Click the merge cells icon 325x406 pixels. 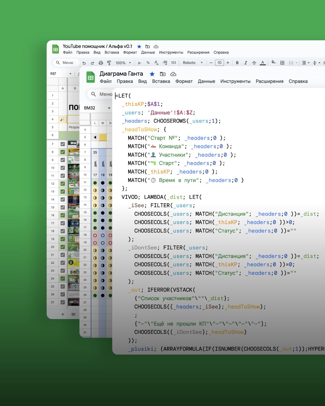[291, 63]
